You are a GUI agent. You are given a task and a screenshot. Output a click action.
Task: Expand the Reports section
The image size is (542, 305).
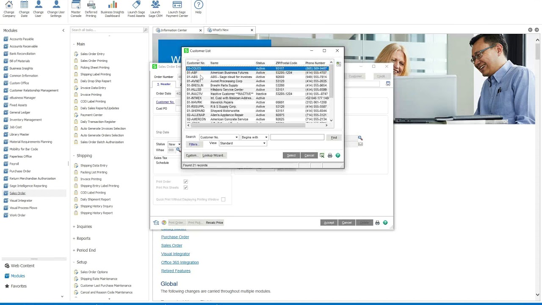pos(81,238)
